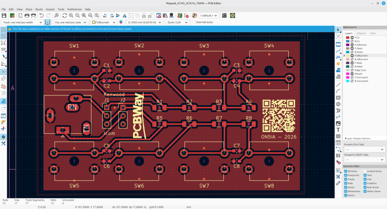Open the scripting console icon
Screen dimensions: 387x209
click(224, 15)
